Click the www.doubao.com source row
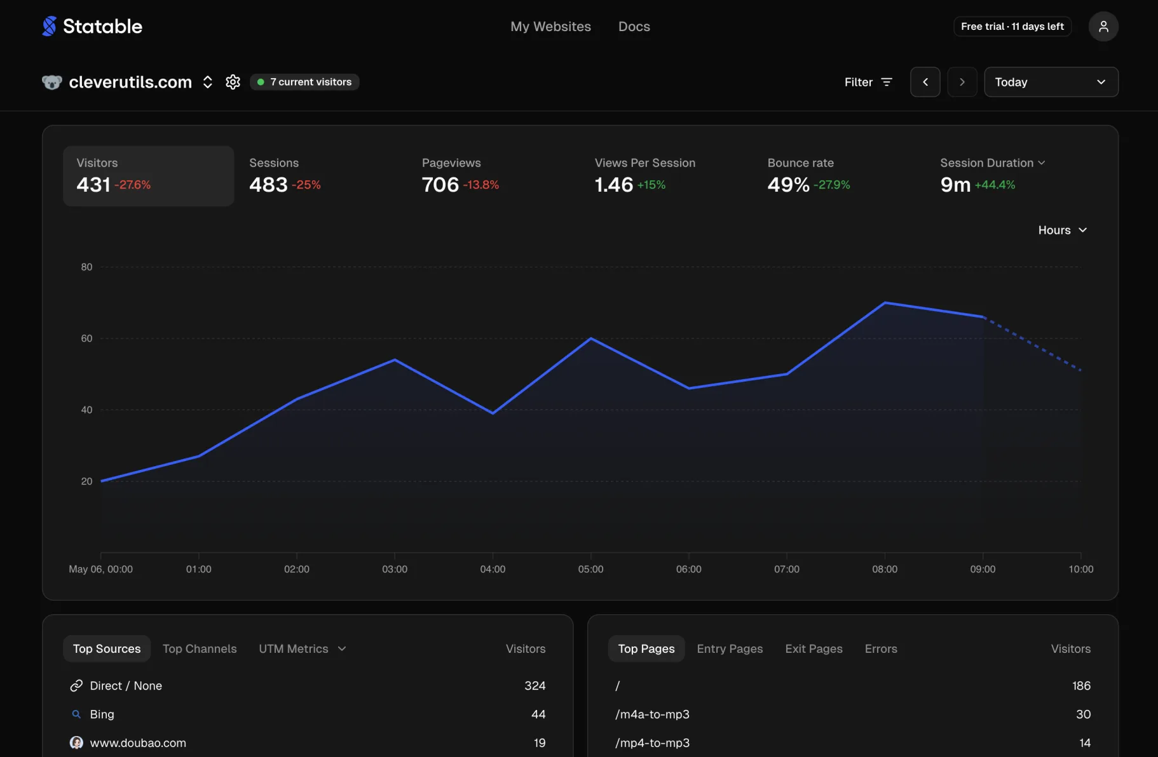Viewport: 1158px width, 757px height. [308, 743]
